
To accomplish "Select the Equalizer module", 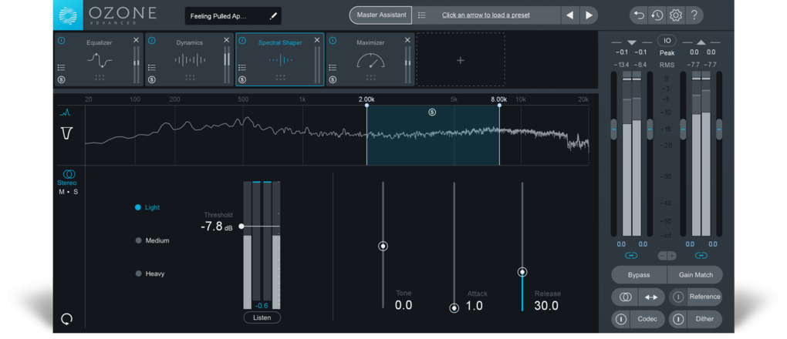I will pyautogui.click(x=99, y=59).
